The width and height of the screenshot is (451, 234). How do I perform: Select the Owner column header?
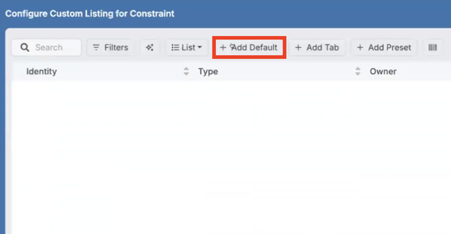point(383,72)
